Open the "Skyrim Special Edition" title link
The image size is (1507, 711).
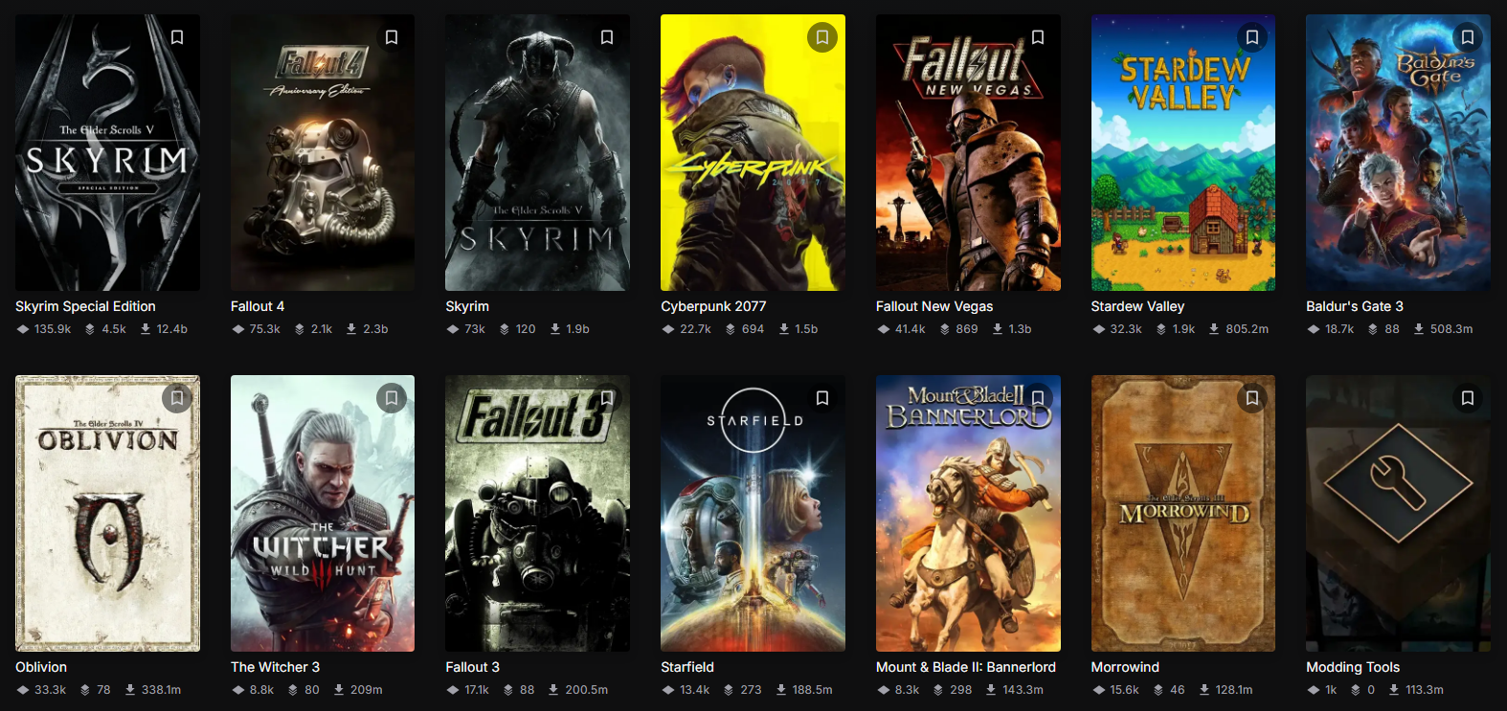[85, 306]
